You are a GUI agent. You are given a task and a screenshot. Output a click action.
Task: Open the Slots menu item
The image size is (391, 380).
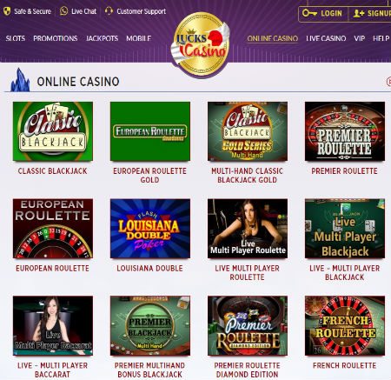pyautogui.click(x=16, y=38)
